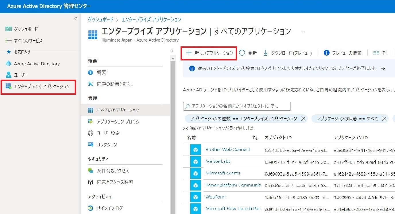Open Azure Active Directory in sidebar
Viewport: 395px width, 214px height.
pyautogui.click(x=37, y=64)
